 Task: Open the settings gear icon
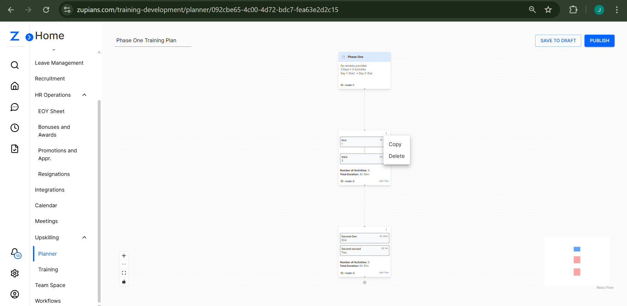(15, 273)
